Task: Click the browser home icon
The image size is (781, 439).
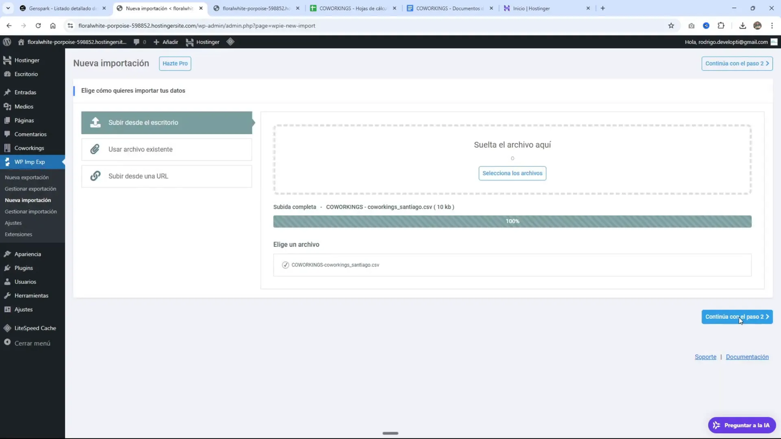Action: (53, 25)
